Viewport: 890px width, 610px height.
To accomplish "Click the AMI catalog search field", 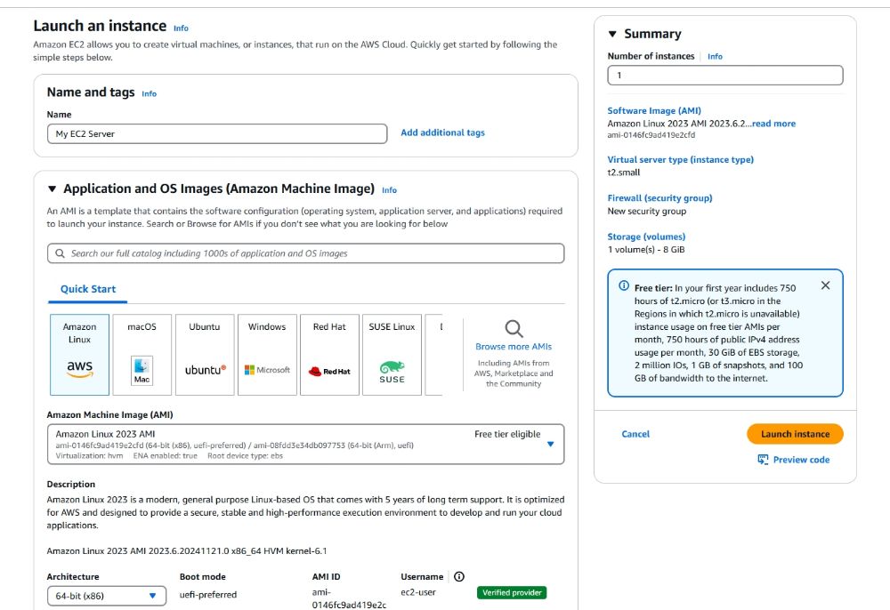I will [305, 253].
